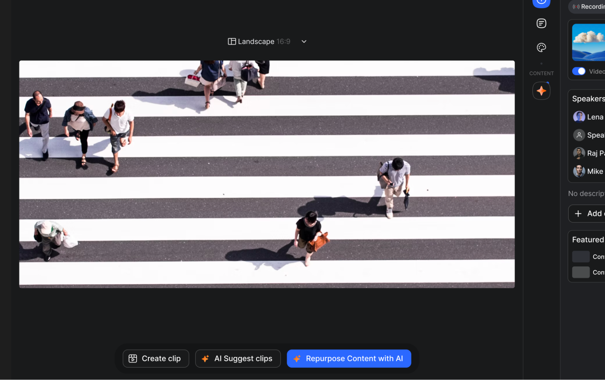Click the No description text
This screenshot has width=605, height=380.
pyautogui.click(x=587, y=194)
